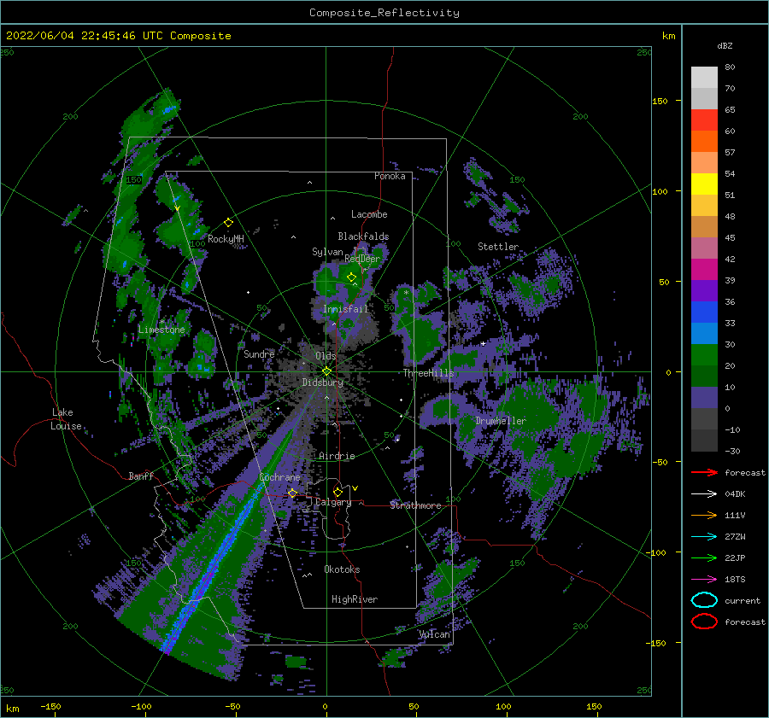Click the Cochrane city label
769x718 pixels.
279,477
